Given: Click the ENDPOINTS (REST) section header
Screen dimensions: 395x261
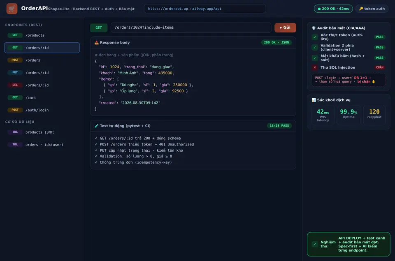Looking at the screenshot, I should [24, 25].
